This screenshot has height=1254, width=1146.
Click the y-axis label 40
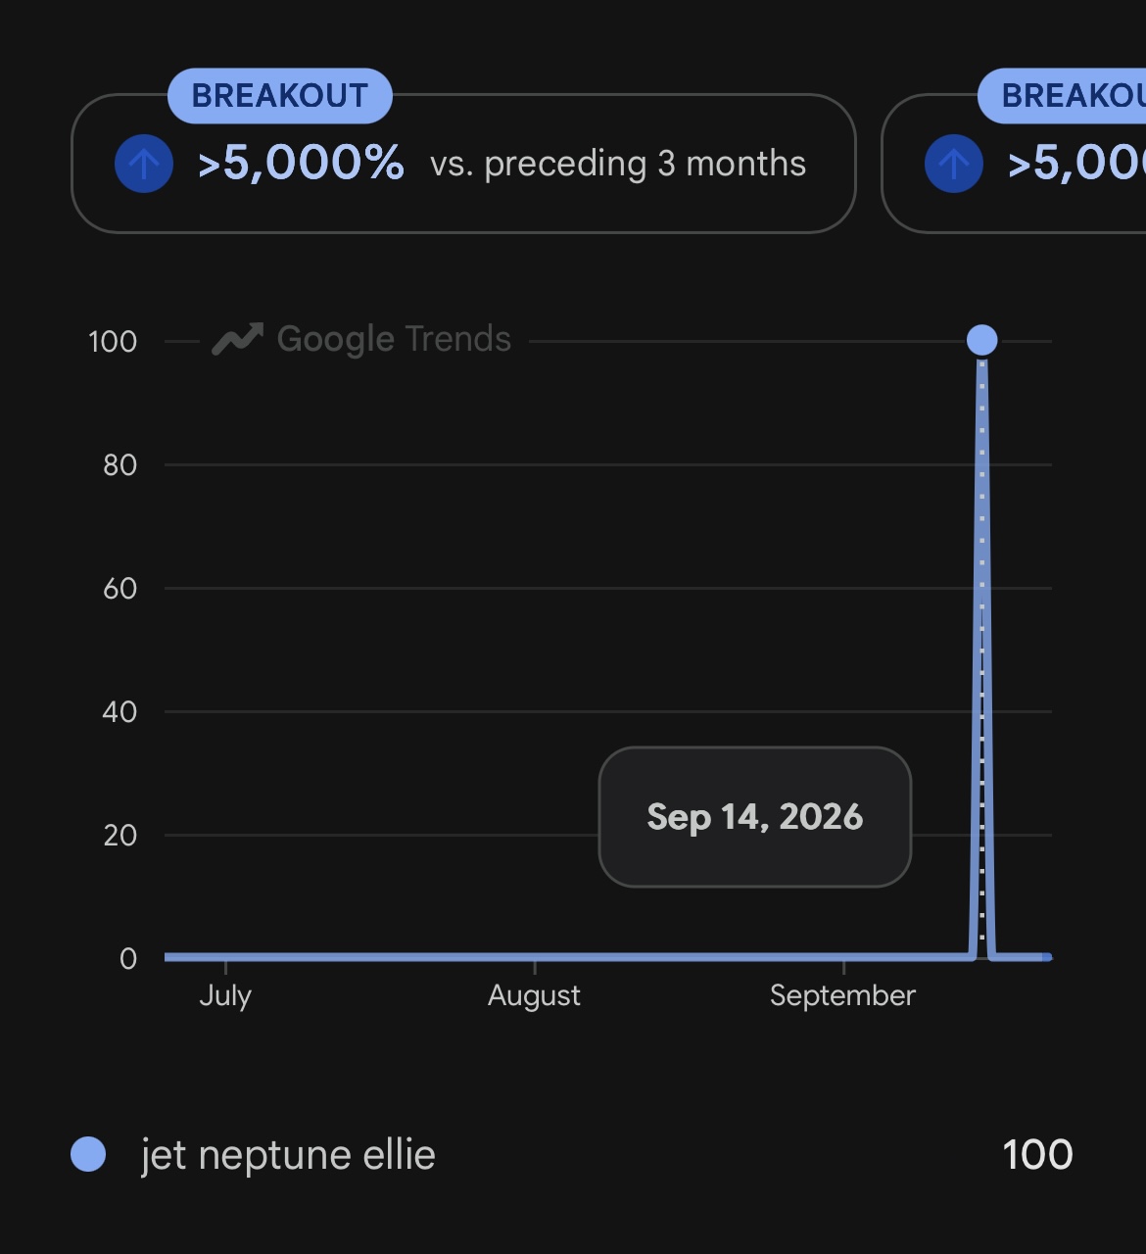[x=119, y=712]
